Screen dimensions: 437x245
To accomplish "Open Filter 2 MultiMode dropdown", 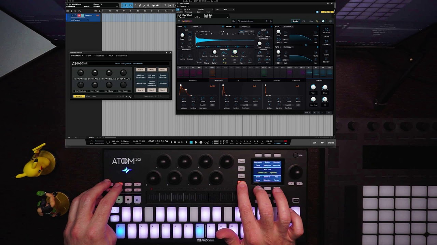I will pos(288,47).
